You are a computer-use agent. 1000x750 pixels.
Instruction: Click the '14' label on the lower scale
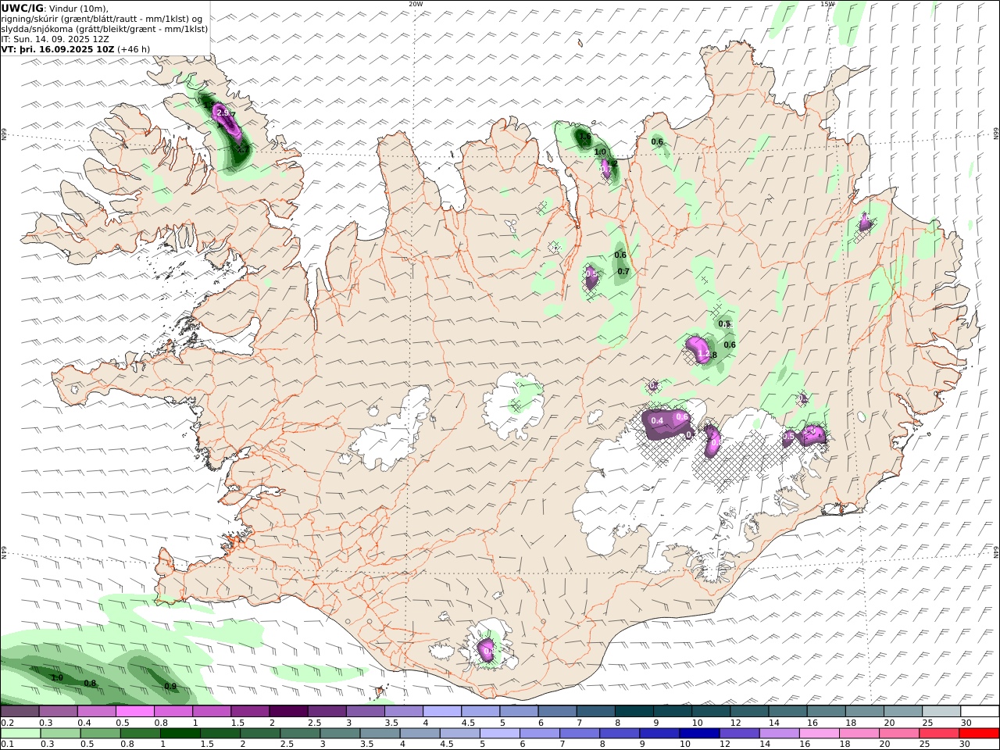765,745
